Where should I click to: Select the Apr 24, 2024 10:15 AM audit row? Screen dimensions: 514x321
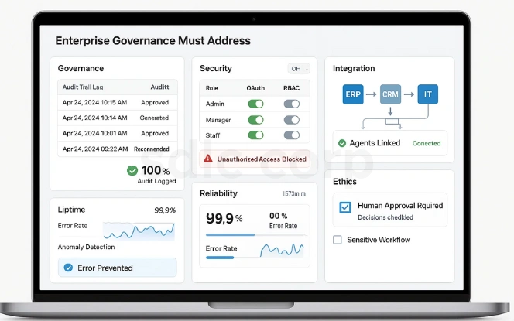click(118, 102)
